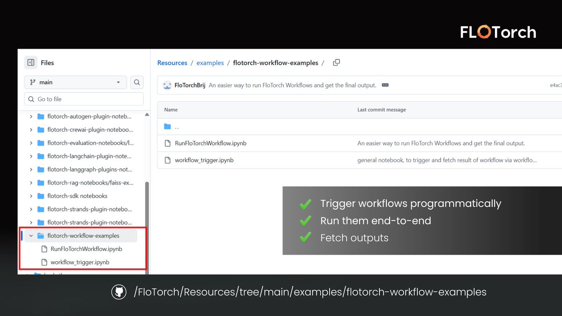Click the file search magnifier button
Viewport: 562px width, 316px height.
click(137, 82)
